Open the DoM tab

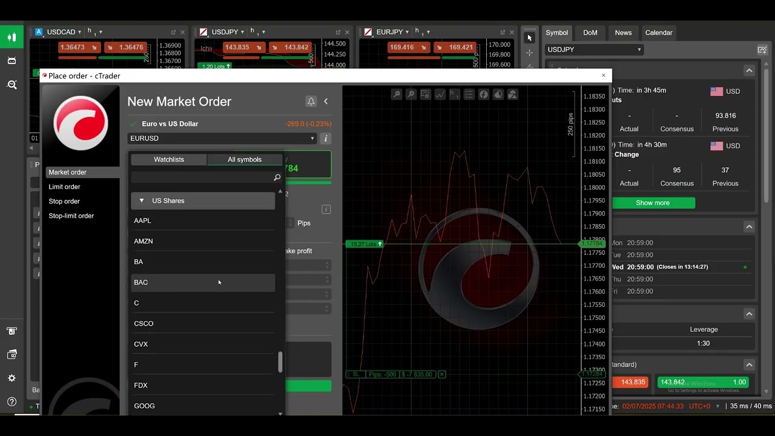click(x=590, y=33)
